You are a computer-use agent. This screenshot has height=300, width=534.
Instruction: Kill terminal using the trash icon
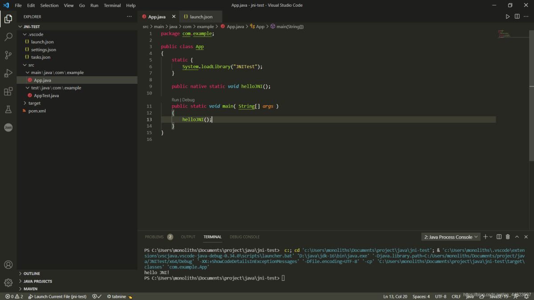tap(508, 237)
